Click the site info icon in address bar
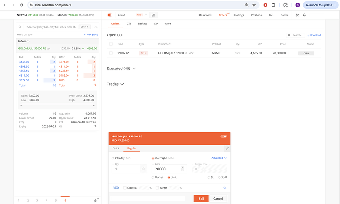 point(31,5)
